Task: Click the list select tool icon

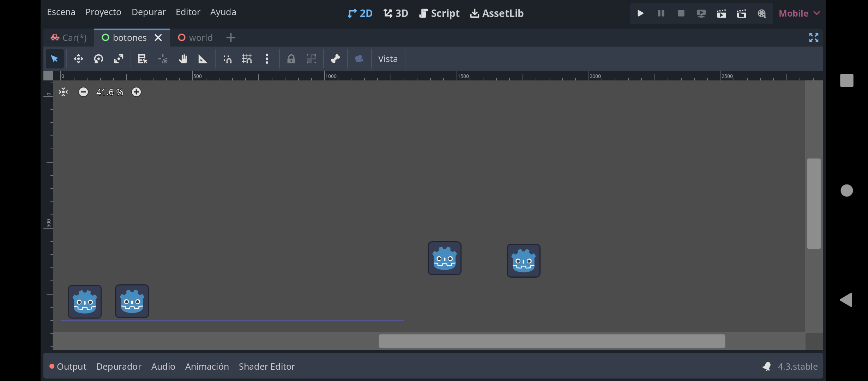Action: click(143, 59)
